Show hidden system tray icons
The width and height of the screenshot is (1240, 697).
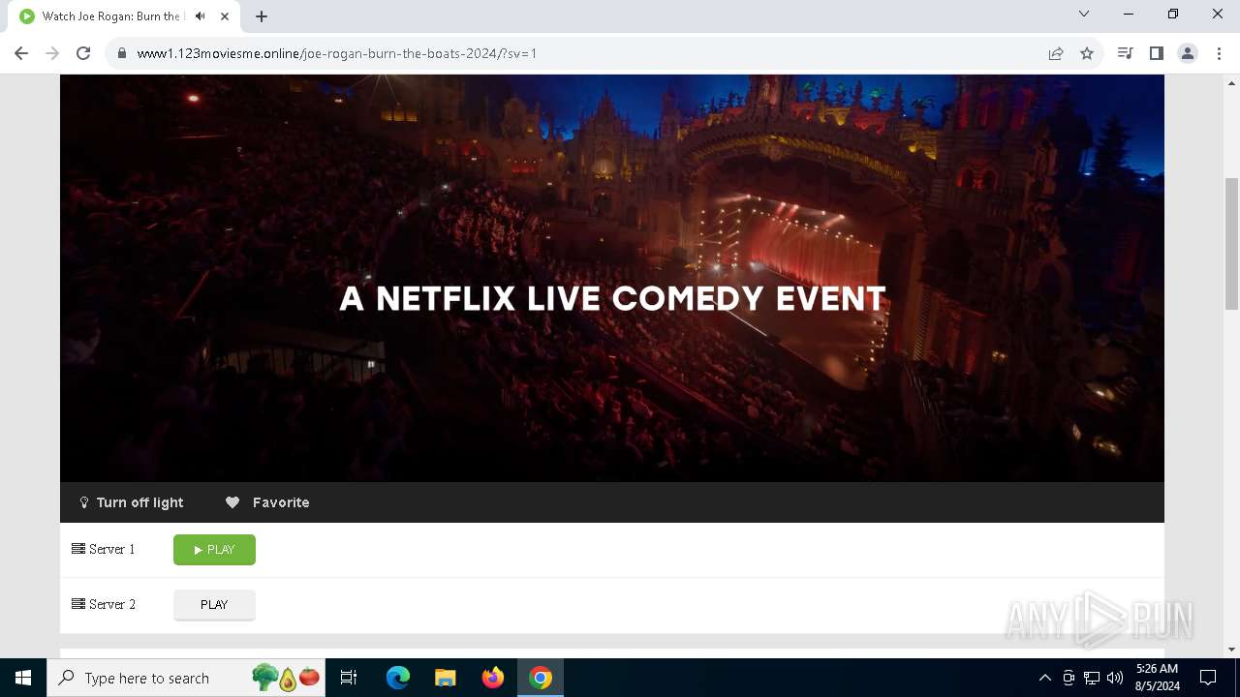(1044, 678)
